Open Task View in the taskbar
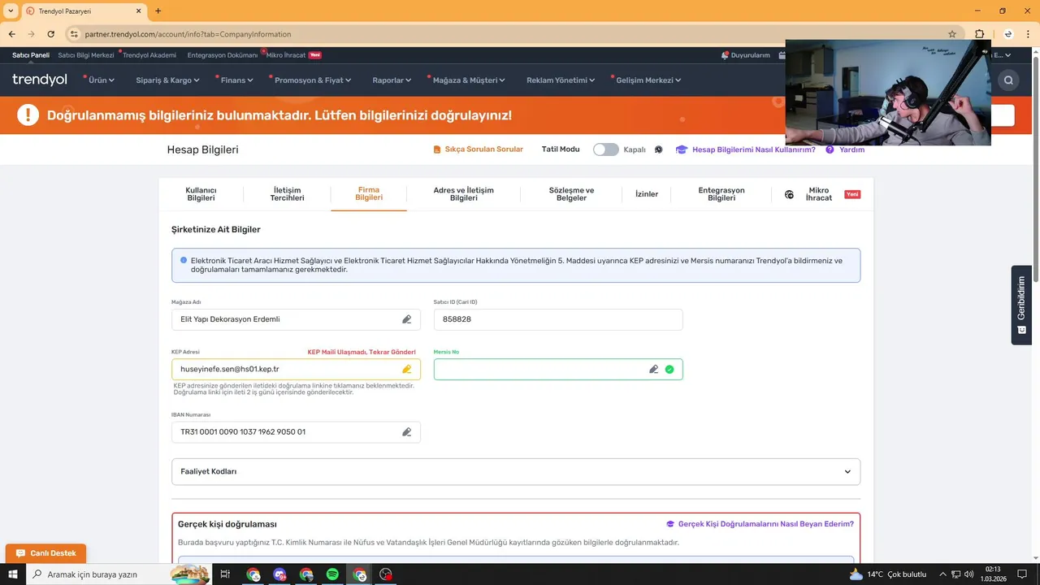The image size is (1040, 585). (x=225, y=574)
